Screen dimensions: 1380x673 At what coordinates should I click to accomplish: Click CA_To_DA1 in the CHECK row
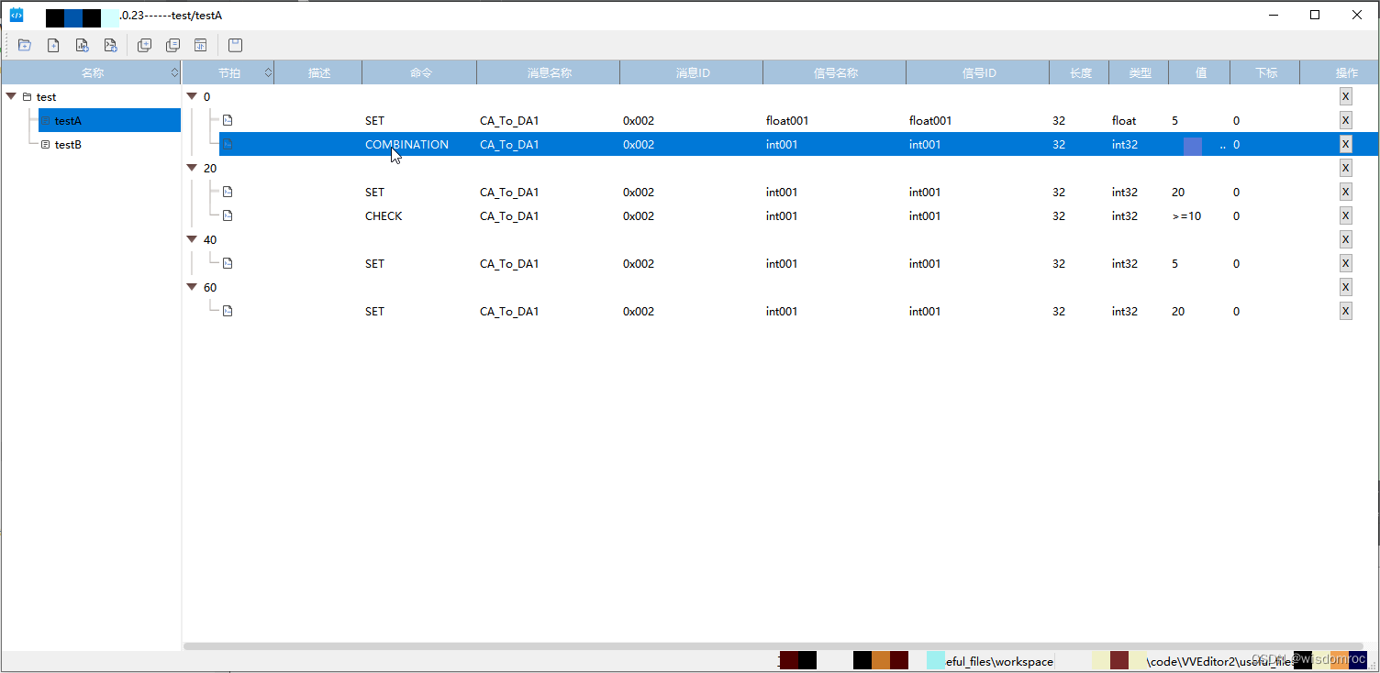click(x=509, y=215)
